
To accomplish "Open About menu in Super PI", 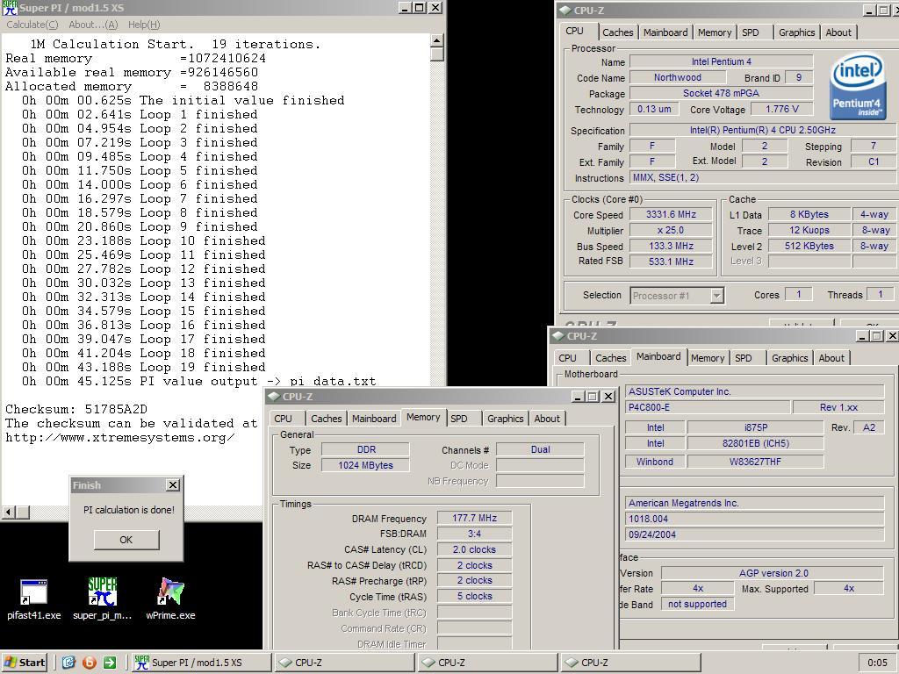I will pyautogui.click(x=93, y=25).
